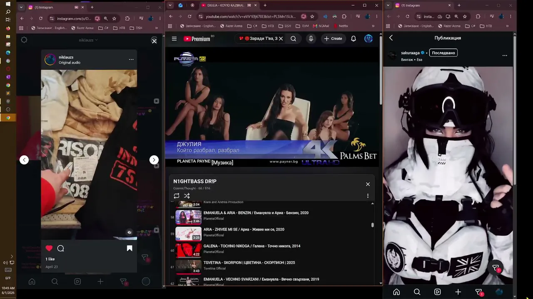Like the niklauzs post with the heart icon
Screen dimensions: 533x299
point(49,248)
